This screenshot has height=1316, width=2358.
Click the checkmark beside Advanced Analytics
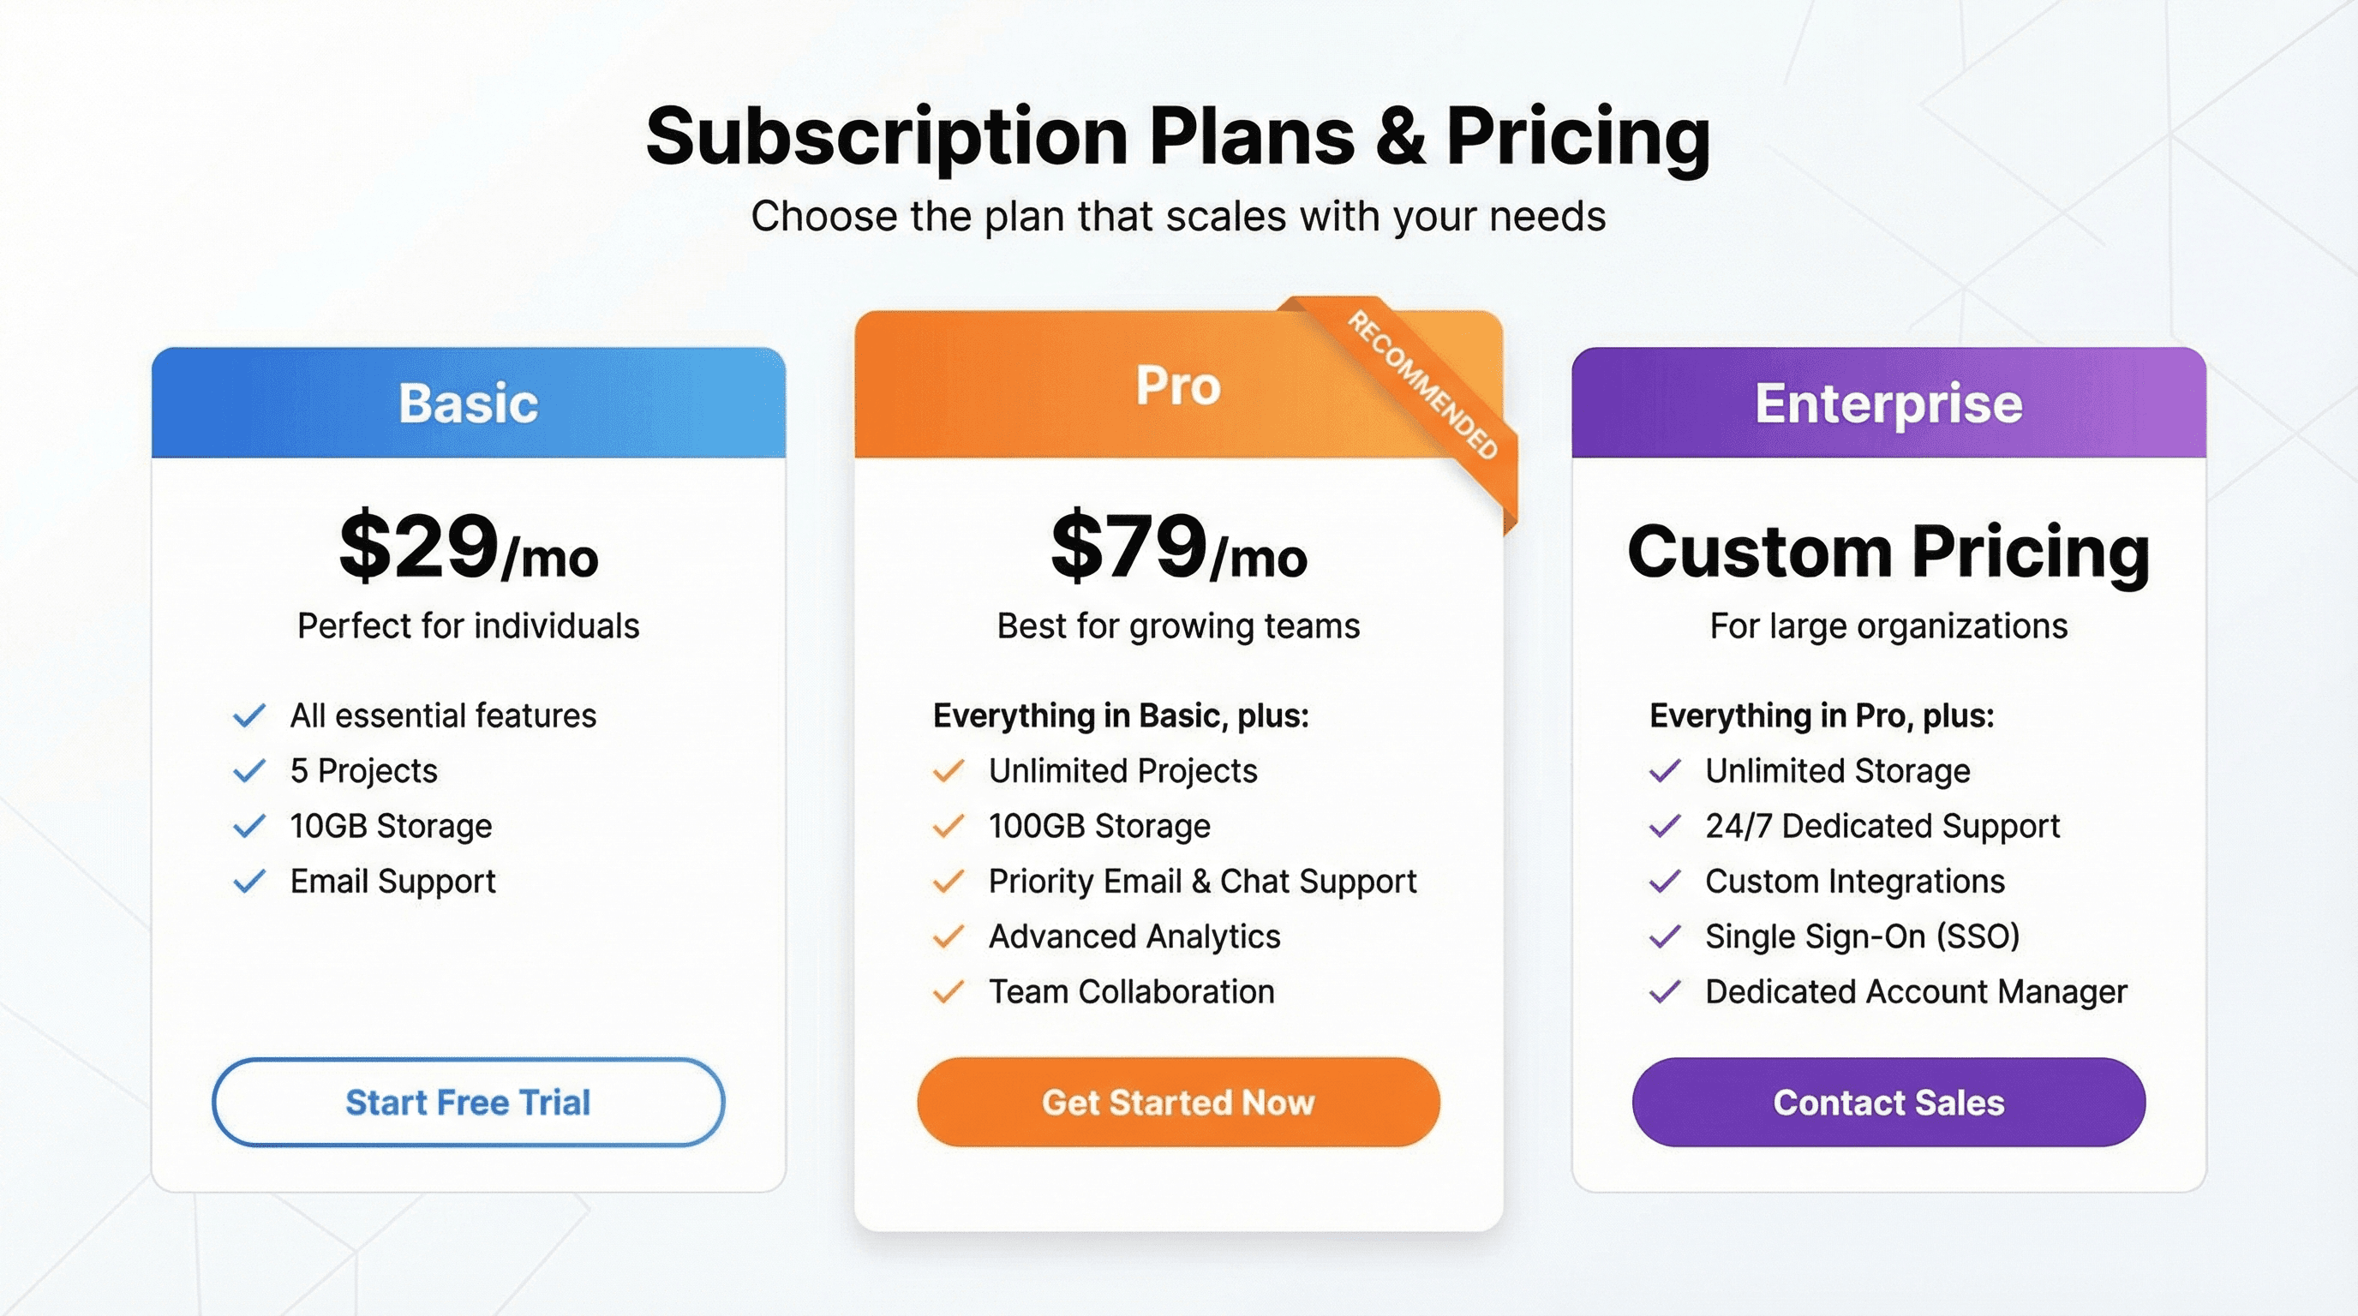[948, 936]
